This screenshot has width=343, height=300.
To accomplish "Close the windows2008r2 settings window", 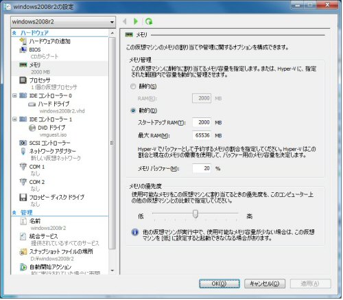I will (x=327, y=5).
